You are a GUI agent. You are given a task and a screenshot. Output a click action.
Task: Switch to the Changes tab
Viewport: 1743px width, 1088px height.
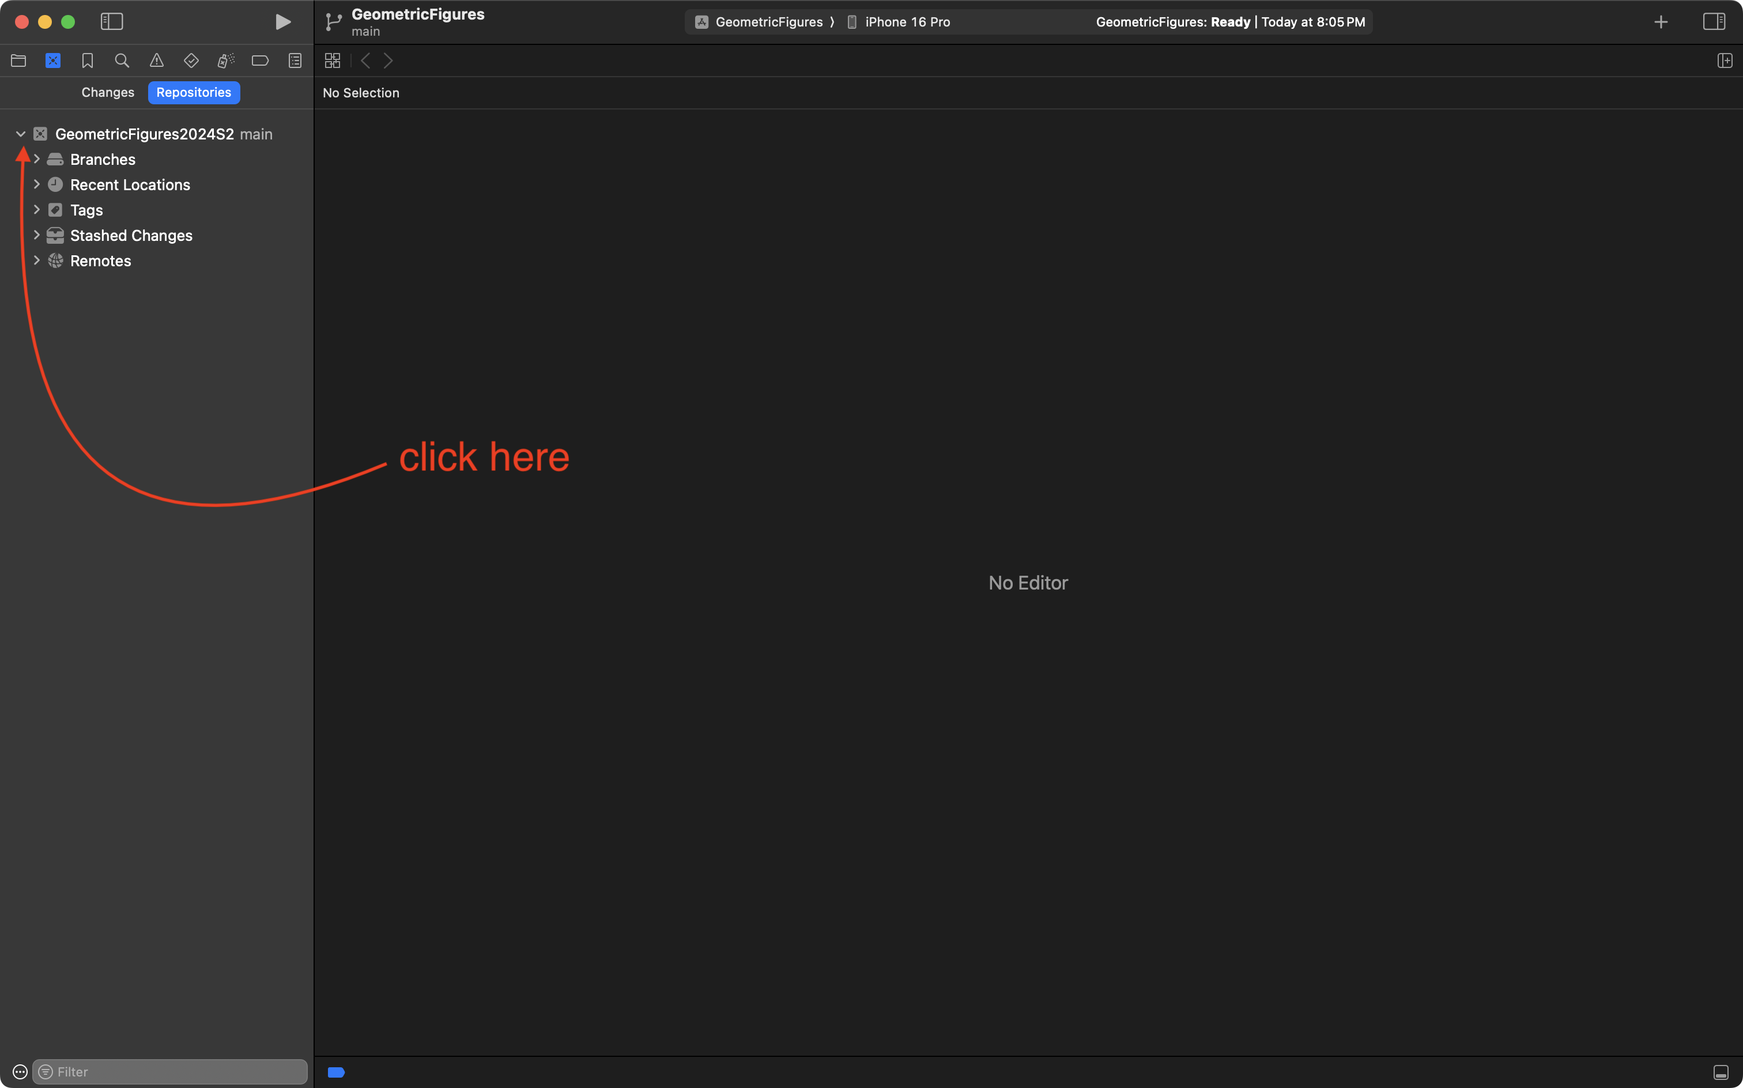point(107,92)
